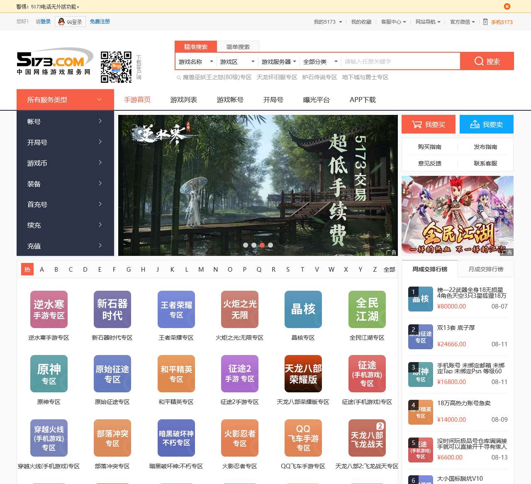Viewport: 531px width, 484px height.
Task: Click the 手机5173 phone icon link
Action: [498, 22]
